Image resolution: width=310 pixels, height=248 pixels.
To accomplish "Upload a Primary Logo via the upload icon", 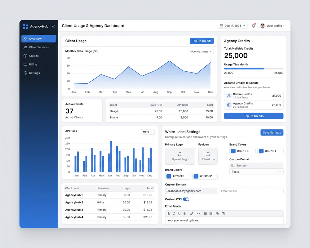I will click(x=180, y=154).
